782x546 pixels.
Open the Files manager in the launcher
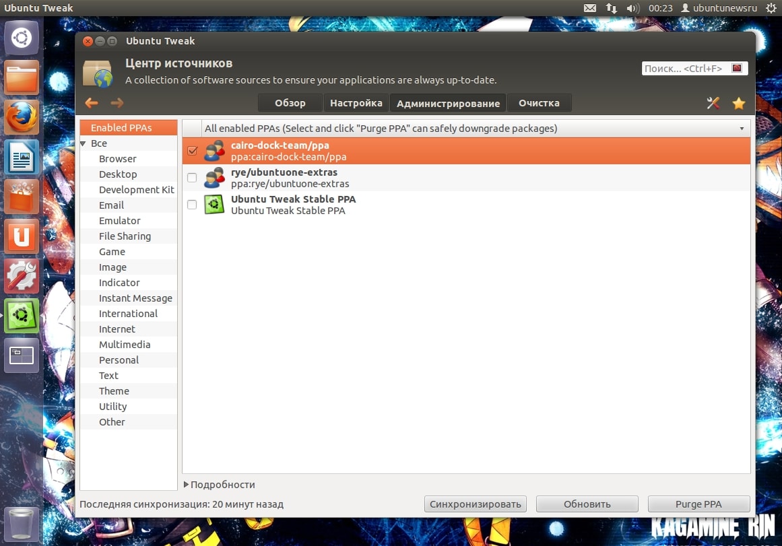[22, 77]
